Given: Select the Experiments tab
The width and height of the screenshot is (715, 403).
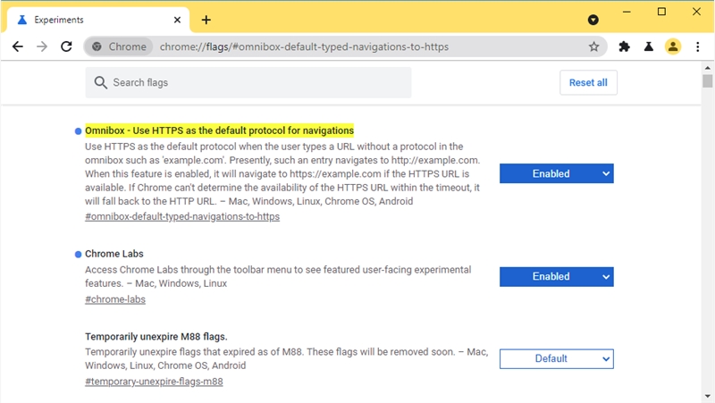Looking at the screenshot, I should 89,20.
